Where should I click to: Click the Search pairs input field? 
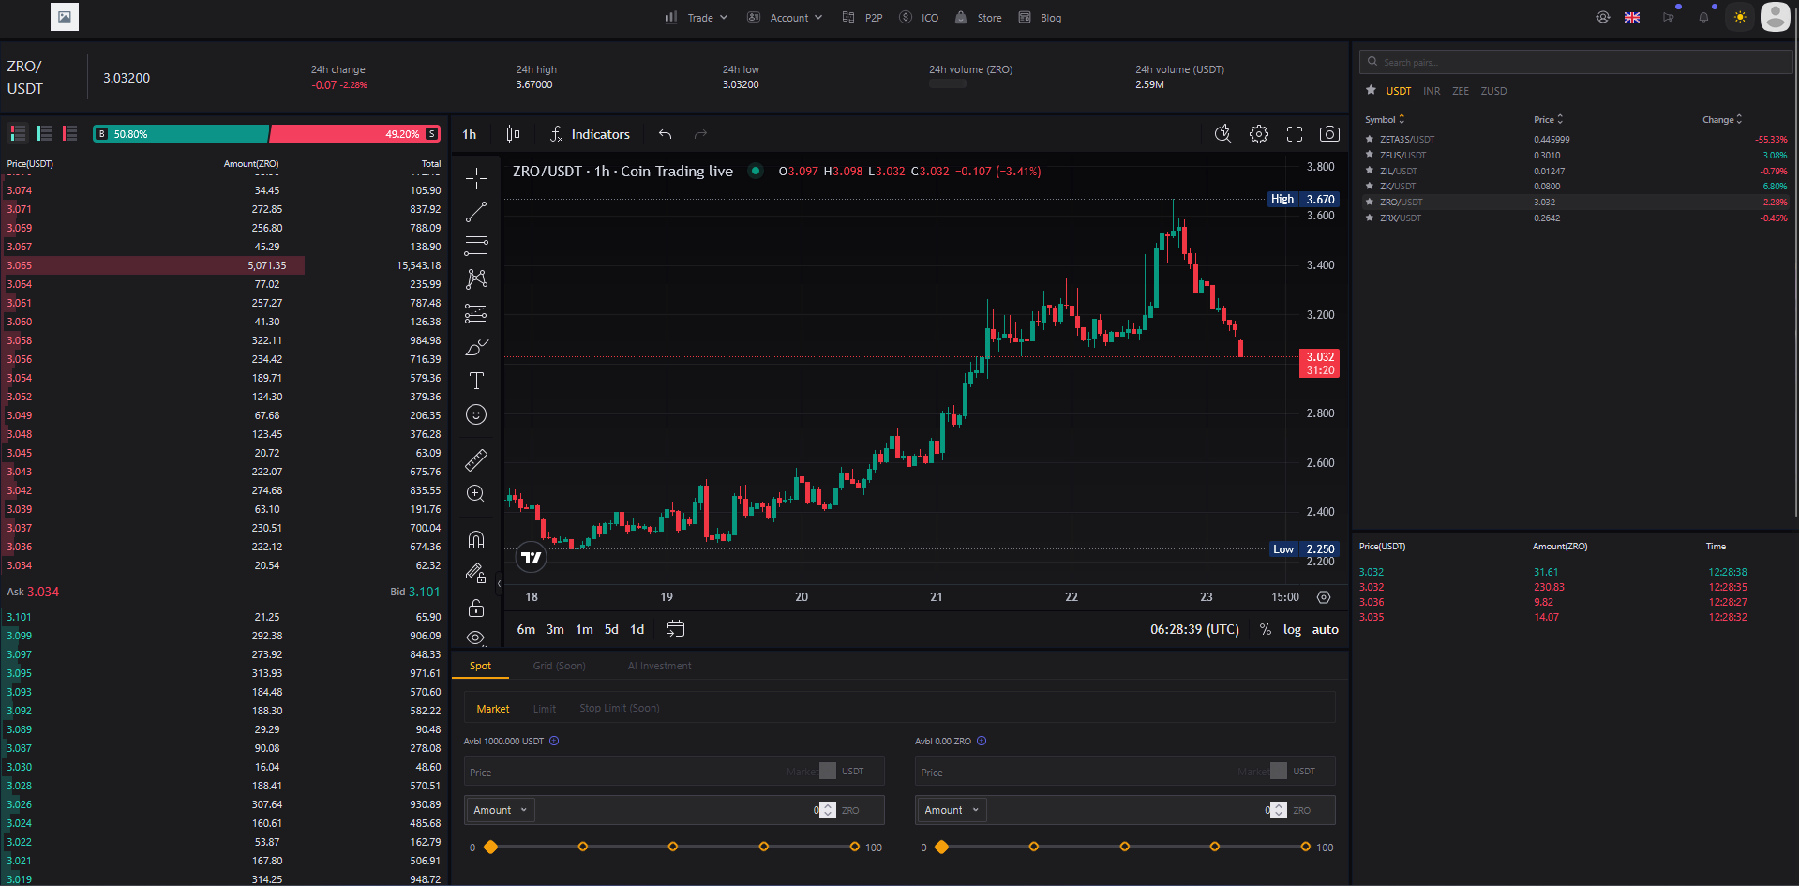pyautogui.click(x=1575, y=62)
